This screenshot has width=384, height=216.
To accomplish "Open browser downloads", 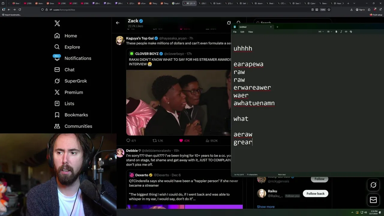I will click(351, 10).
